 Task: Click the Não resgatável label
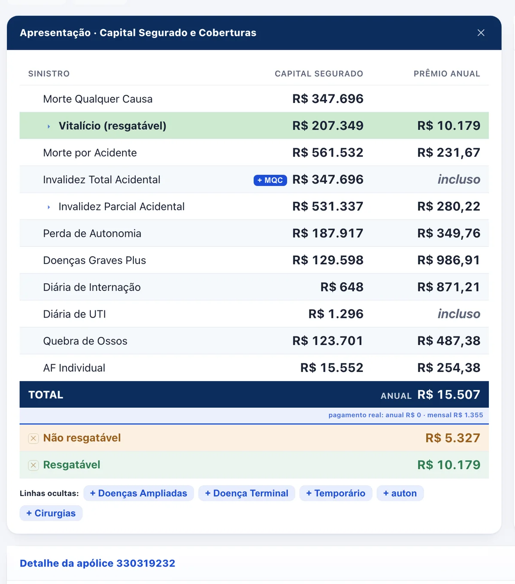[x=82, y=438]
